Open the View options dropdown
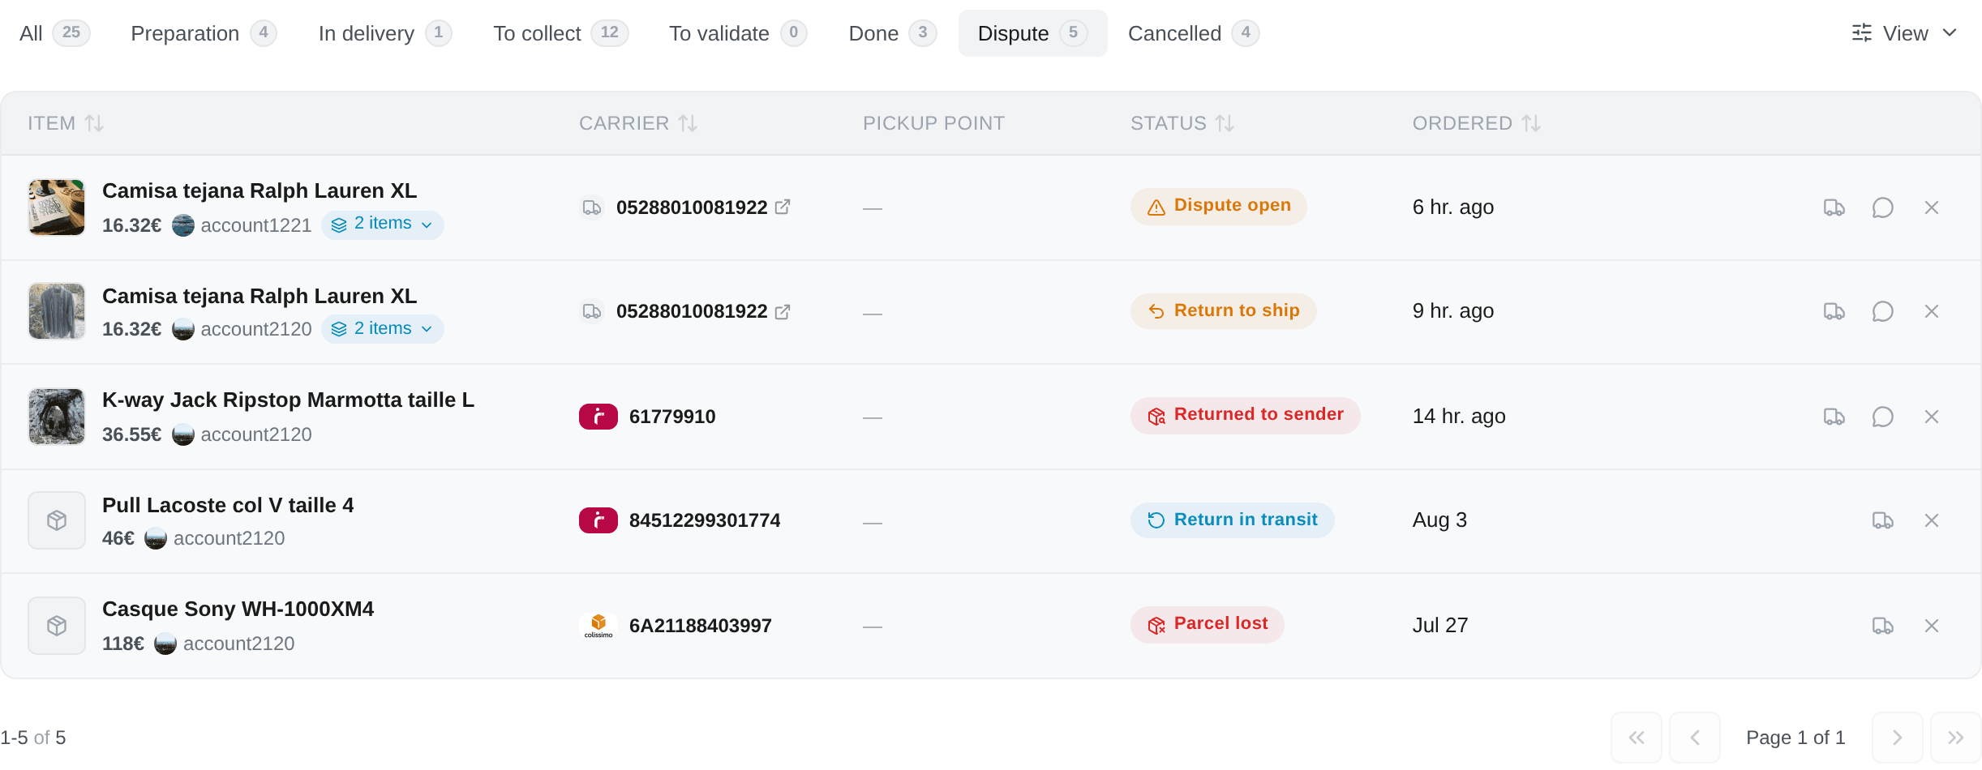 click(1904, 33)
